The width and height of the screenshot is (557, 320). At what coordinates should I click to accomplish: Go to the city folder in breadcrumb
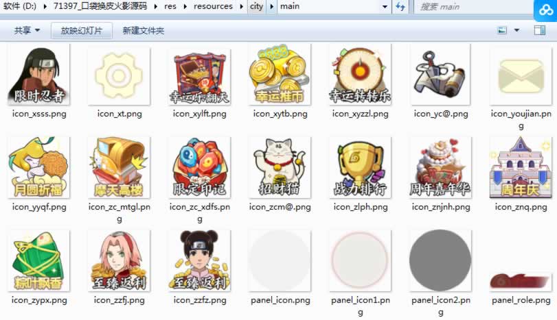pyautogui.click(x=256, y=7)
